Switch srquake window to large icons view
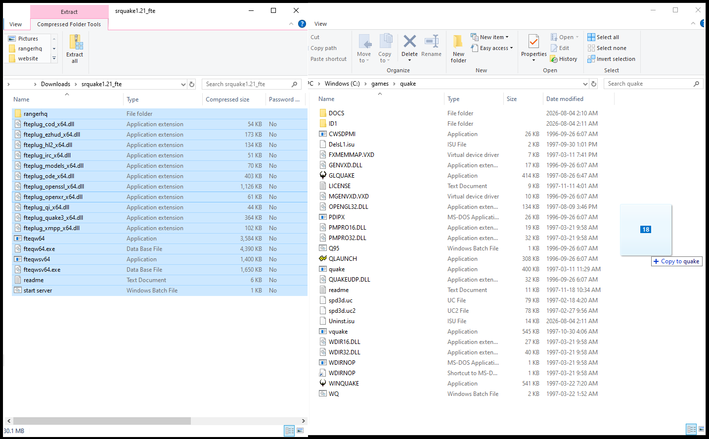The image size is (709, 439). 300,431
